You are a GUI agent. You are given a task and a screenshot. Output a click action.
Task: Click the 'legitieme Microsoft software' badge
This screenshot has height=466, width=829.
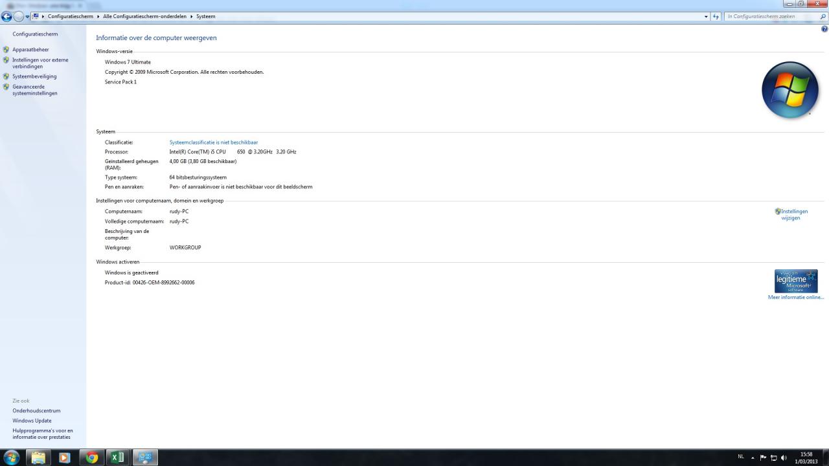click(x=796, y=282)
